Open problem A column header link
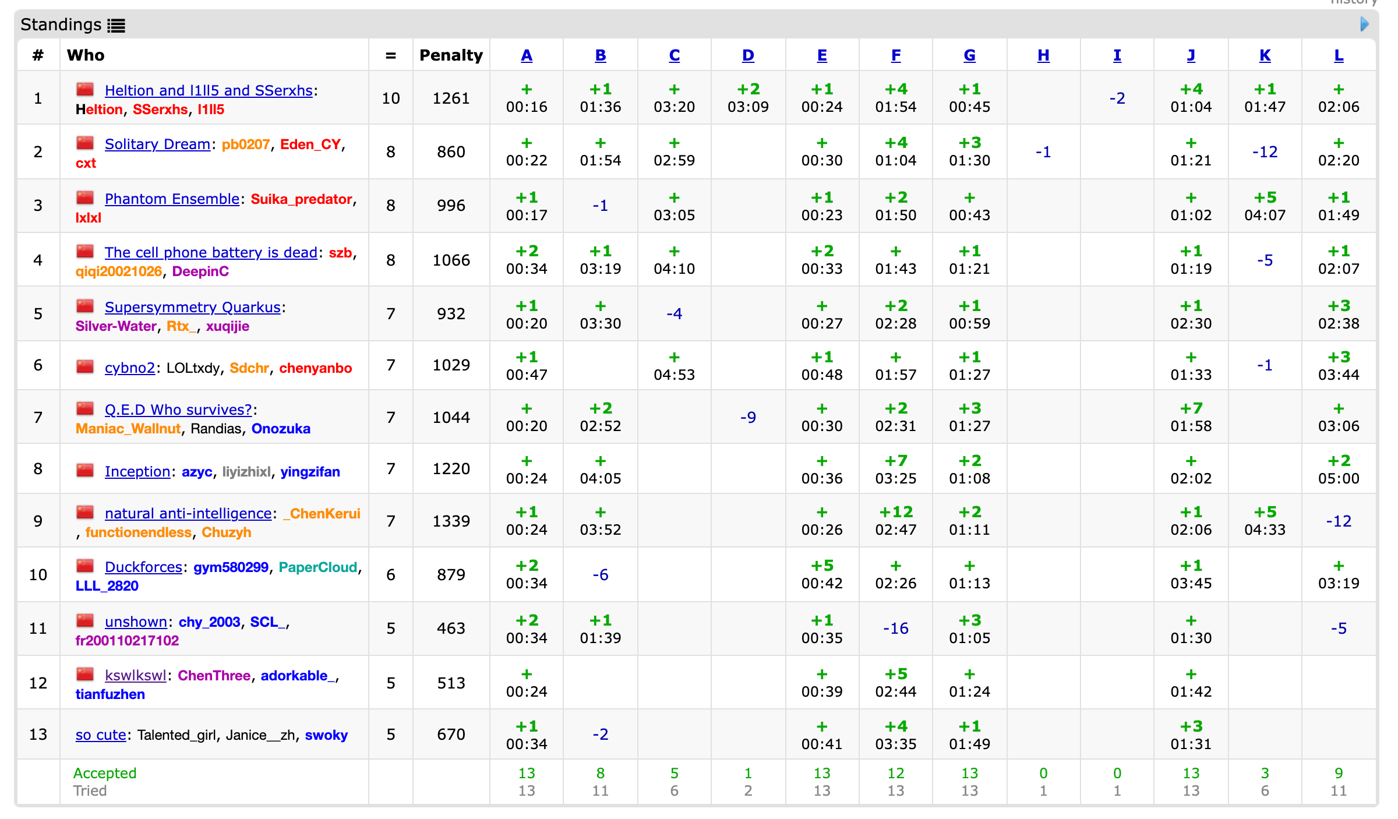1398x819 pixels. [526, 55]
